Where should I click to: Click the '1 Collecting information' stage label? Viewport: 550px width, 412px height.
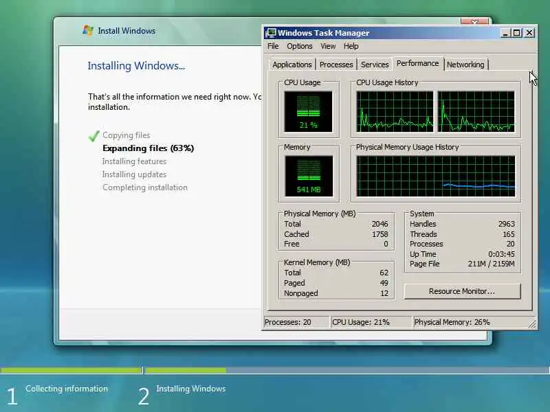(57, 396)
